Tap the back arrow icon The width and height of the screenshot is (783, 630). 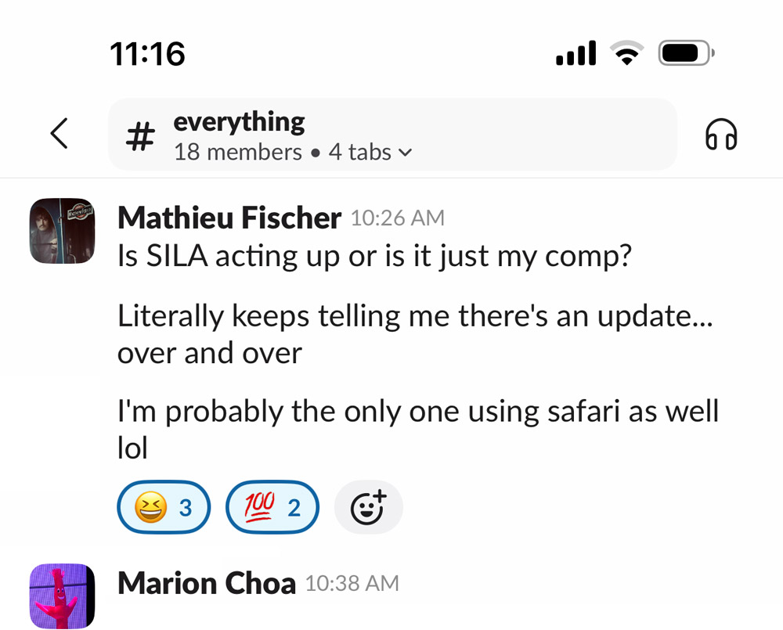coord(59,134)
